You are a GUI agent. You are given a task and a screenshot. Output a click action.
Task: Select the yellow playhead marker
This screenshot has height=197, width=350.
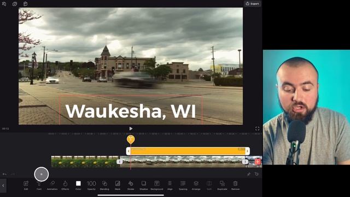click(131, 140)
